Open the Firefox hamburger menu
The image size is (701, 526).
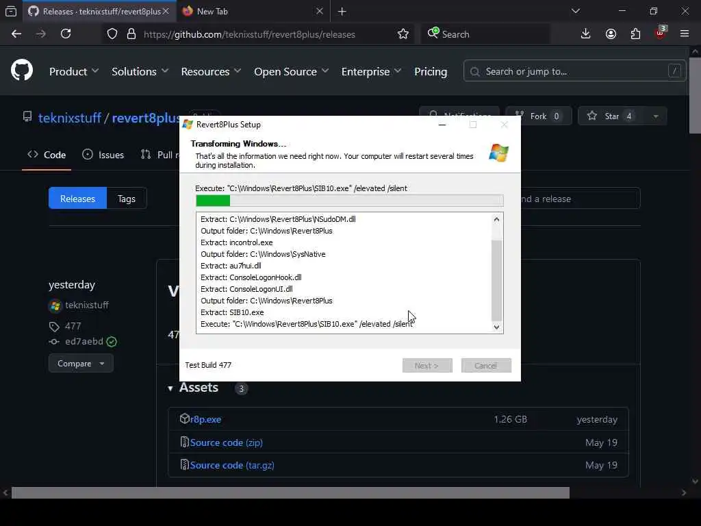click(x=685, y=34)
